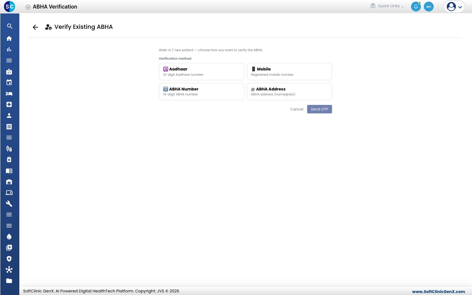Click the Verification method label
Screen dimensions: 472x295
175,58
